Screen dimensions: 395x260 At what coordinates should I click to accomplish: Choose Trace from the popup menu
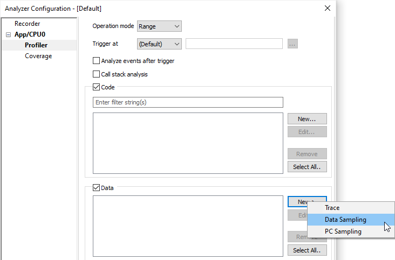332,208
